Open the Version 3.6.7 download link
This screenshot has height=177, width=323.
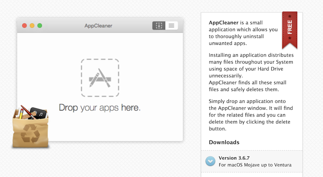pyautogui.click(x=234, y=158)
